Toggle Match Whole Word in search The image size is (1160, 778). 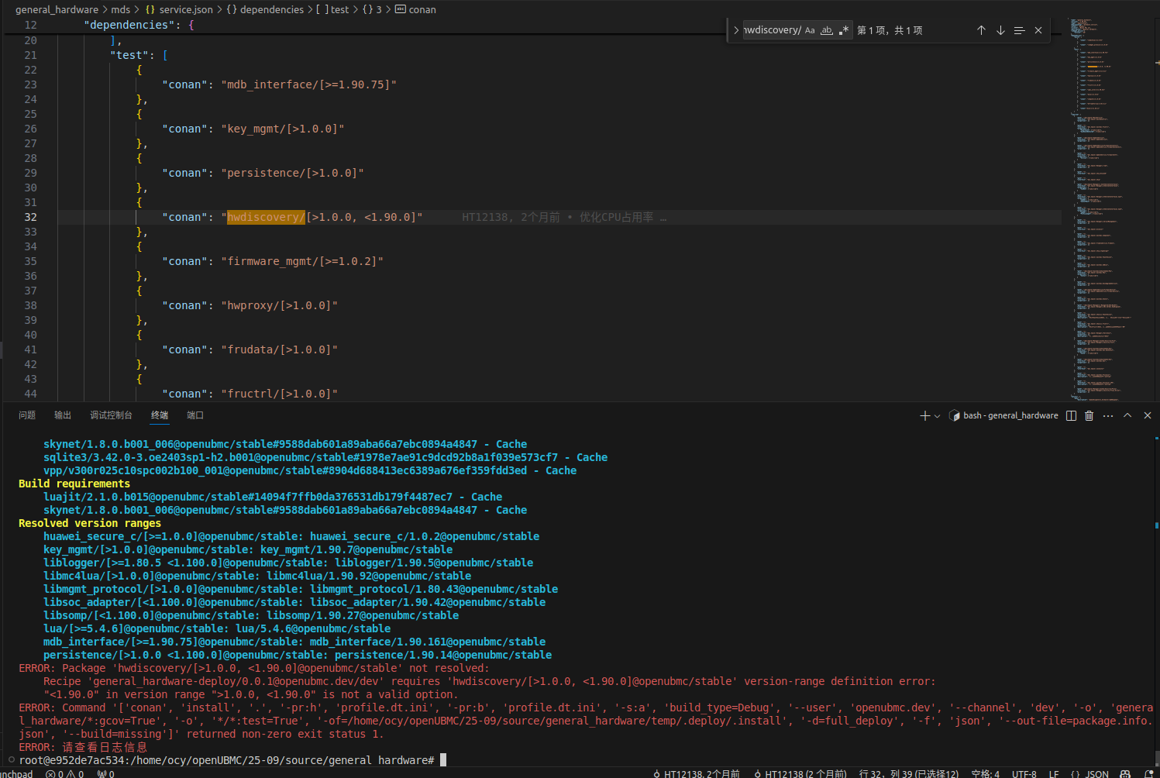pos(827,30)
